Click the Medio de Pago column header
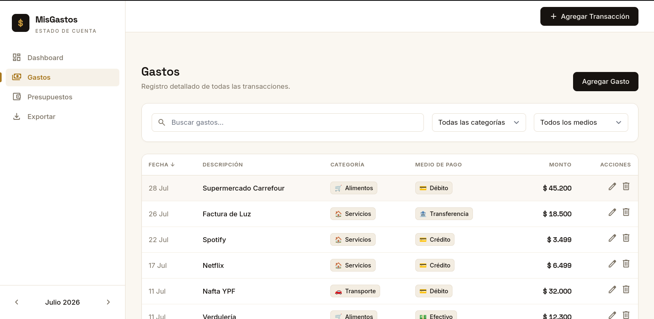 click(439, 164)
